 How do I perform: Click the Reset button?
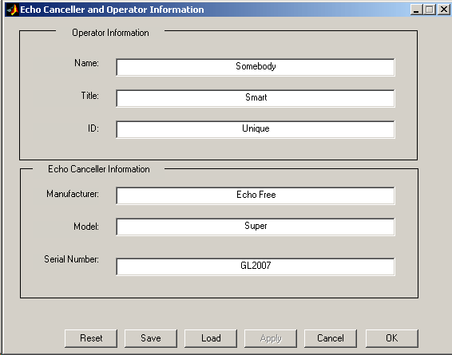click(x=91, y=338)
